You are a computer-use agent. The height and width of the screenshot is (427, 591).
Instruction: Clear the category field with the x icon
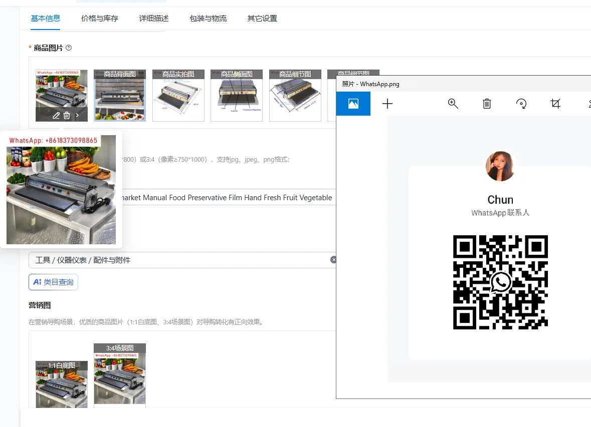pos(333,259)
